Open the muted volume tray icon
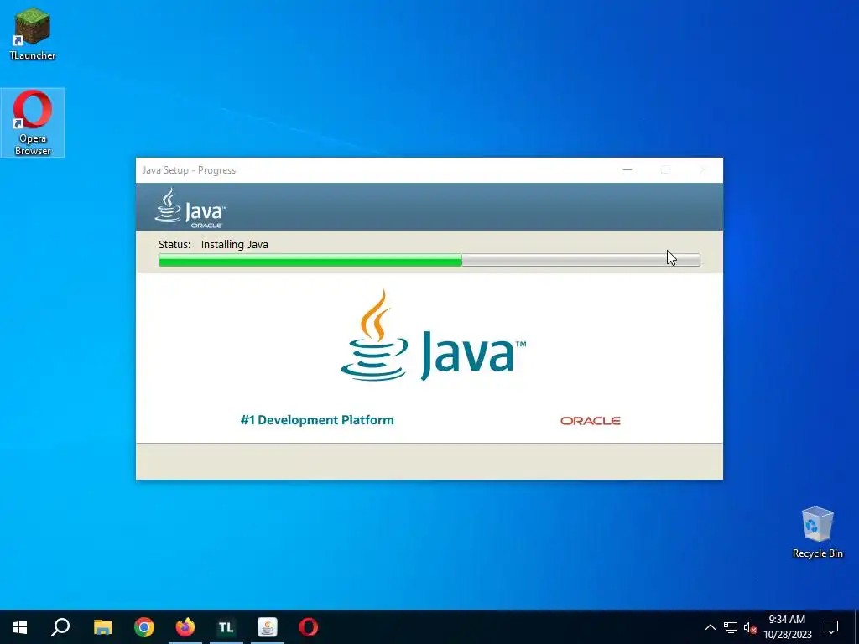 click(x=750, y=627)
